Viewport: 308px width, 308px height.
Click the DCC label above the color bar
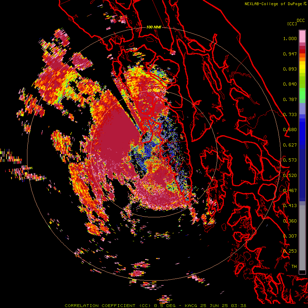[301, 21]
